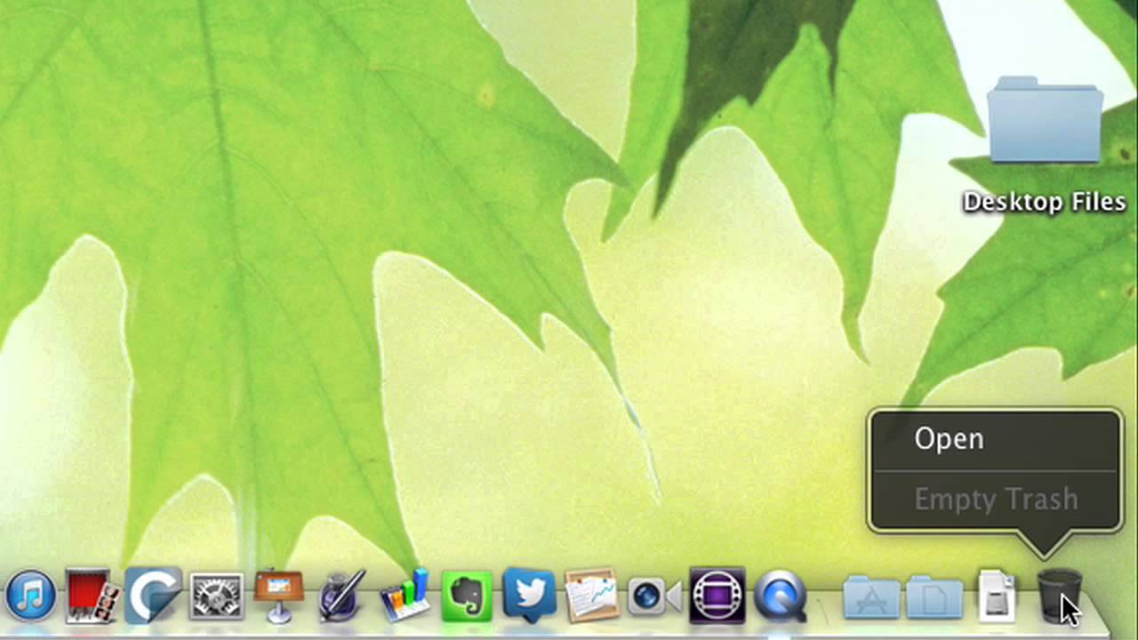Image resolution: width=1138 pixels, height=640 pixels.
Task: Select the Desktop Files folder icon
Action: click(1045, 121)
